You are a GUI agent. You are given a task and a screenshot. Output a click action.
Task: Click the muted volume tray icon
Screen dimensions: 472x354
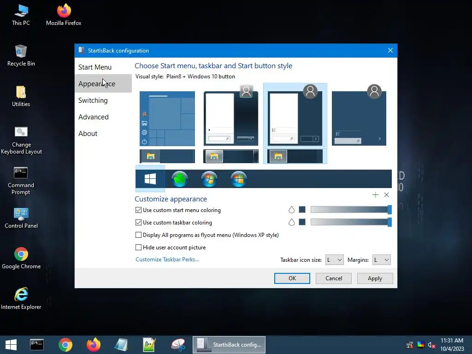click(x=431, y=345)
